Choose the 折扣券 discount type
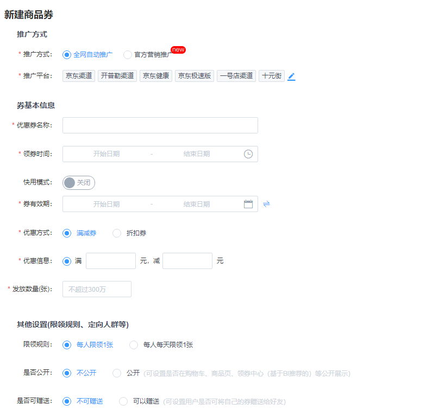 tap(117, 233)
